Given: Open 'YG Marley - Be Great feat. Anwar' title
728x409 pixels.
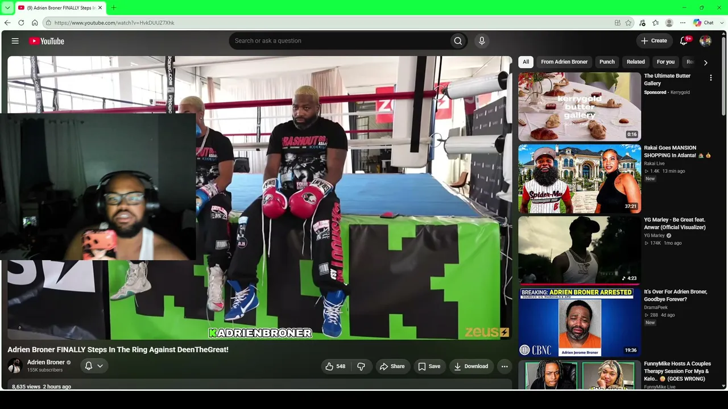Looking at the screenshot, I should (x=675, y=223).
